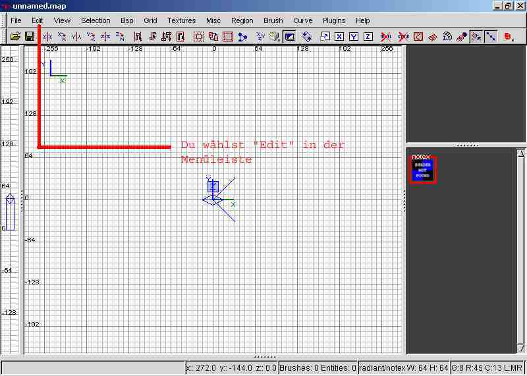Click the Scale X toolbar button
This screenshot has height=376, width=527.
coord(339,37)
